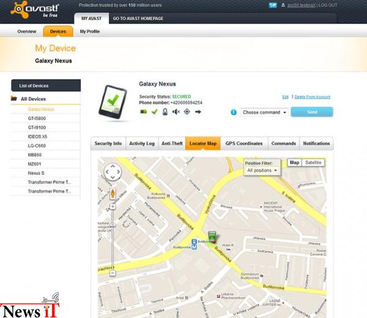367x318 pixels.
Task: Select LG-C660 in device list
Action: pyautogui.click(x=37, y=146)
